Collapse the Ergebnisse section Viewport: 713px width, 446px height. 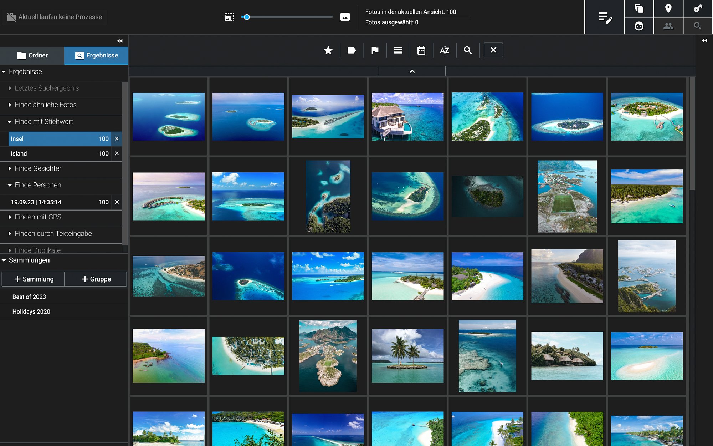[4, 72]
